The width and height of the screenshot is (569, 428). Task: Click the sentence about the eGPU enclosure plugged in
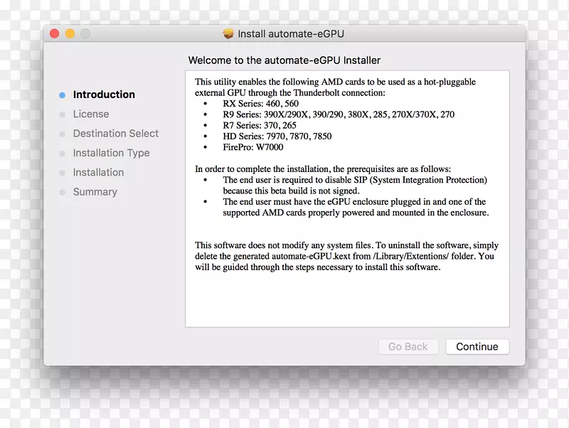pos(356,207)
